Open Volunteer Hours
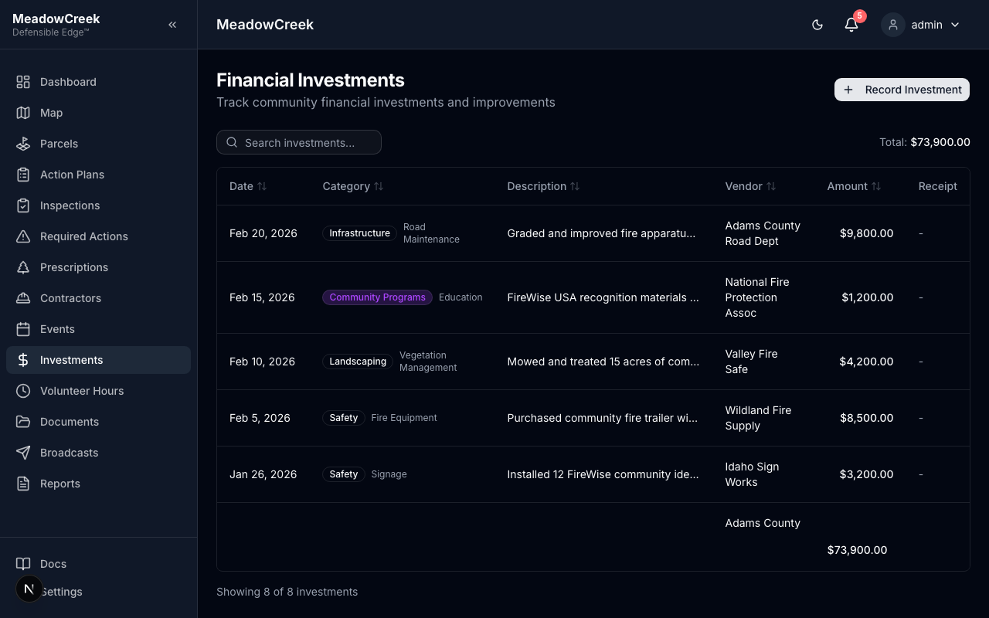Screen dimensions: 989x618 point(98,391)
